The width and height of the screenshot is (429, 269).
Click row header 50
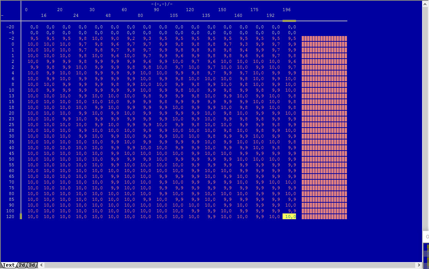[x=12, y=159]
